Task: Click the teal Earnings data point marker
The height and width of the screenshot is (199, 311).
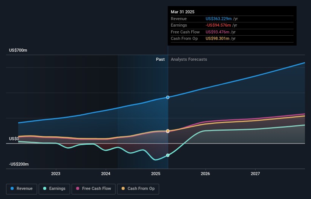Action: (x=168, y=155)
